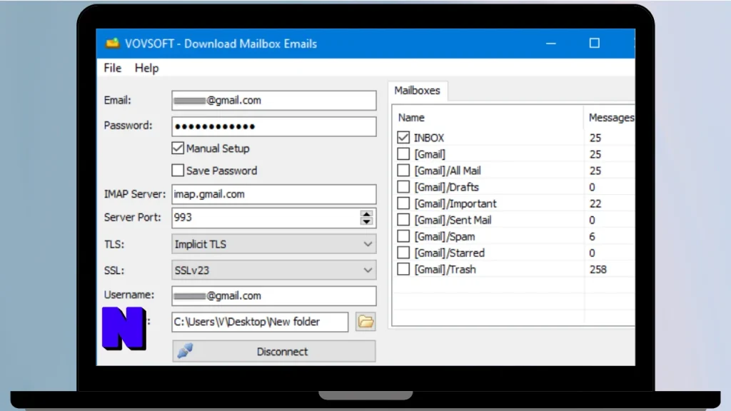Click the folder path field C:\Users\V\Desktop\New folder
The height and width of the screenshot is (411, 731).
tap(260, 322)
